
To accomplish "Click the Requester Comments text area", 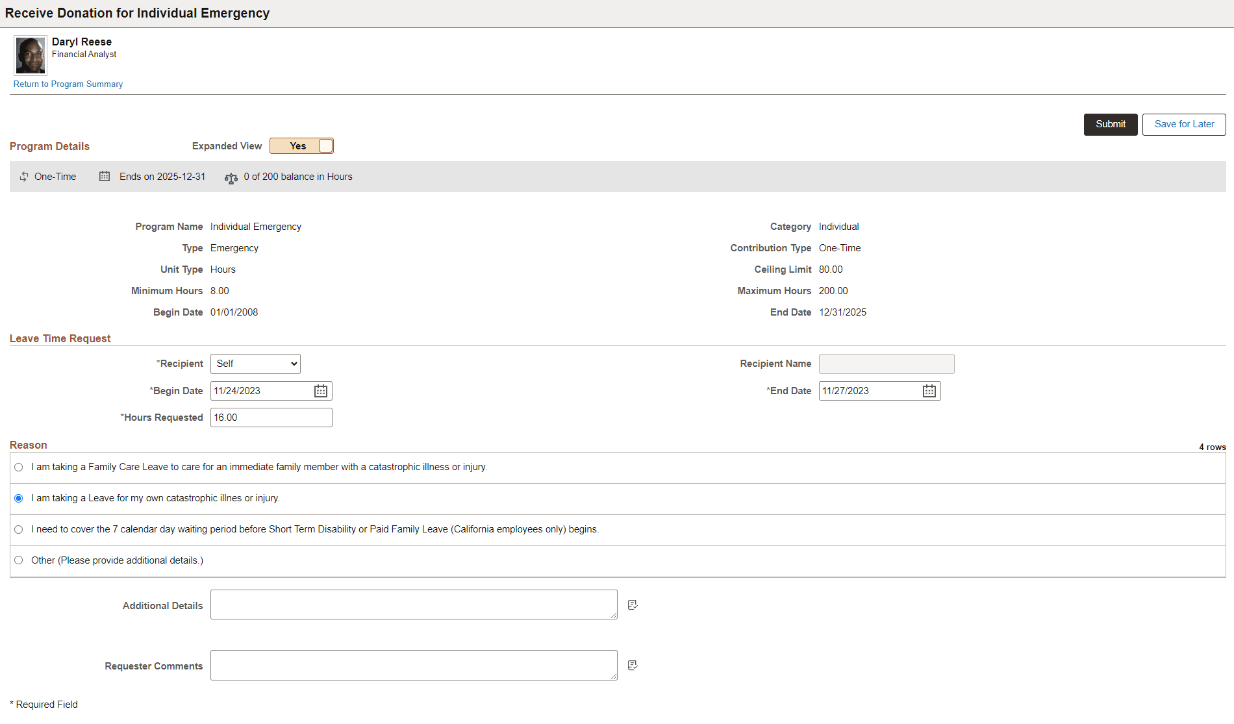I will [414, 665].
